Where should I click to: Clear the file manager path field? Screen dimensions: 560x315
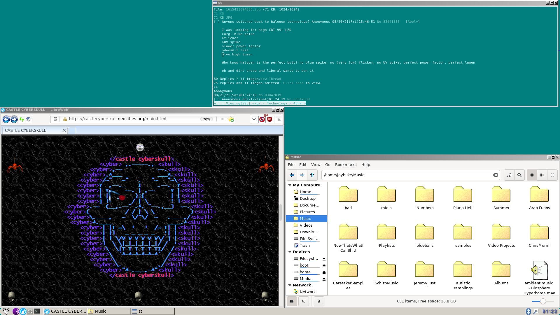(x=495, y=175)
